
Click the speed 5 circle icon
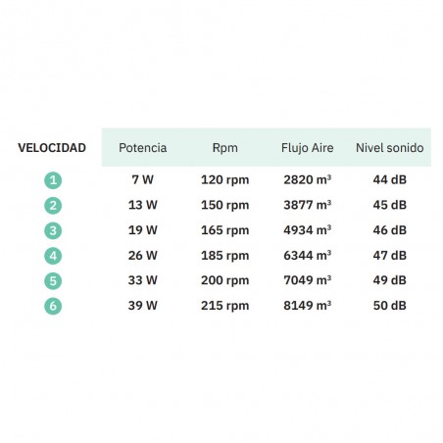(x=53, y=281)
